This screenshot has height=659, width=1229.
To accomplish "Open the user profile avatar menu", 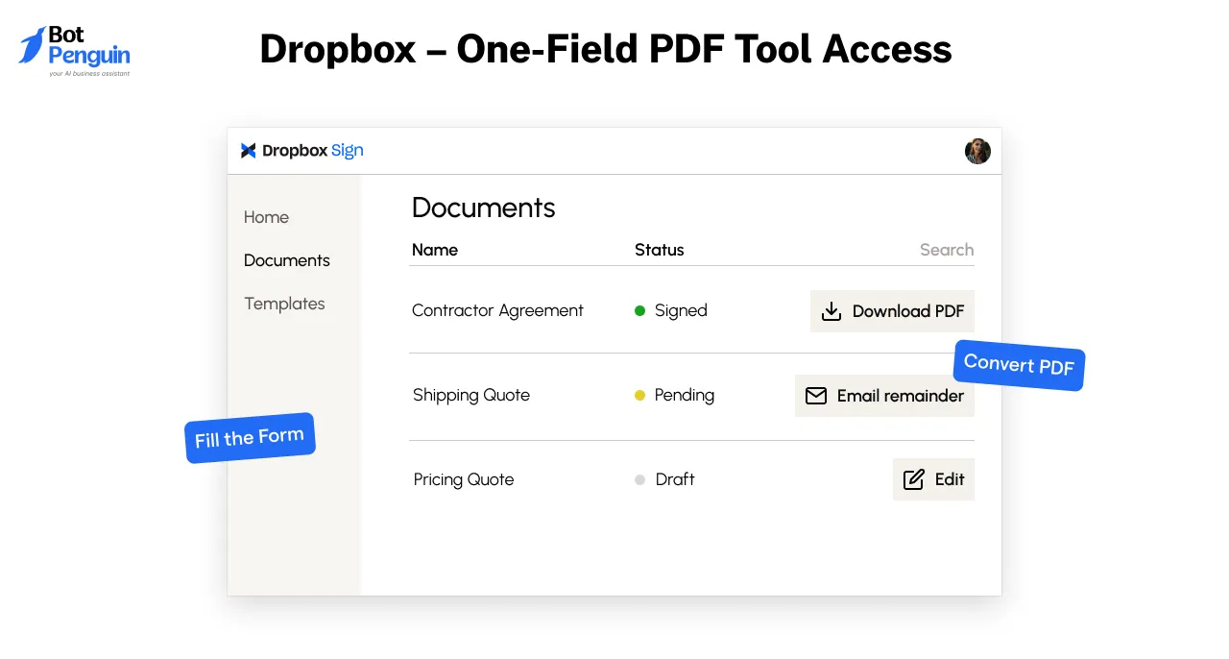I will pyautogui.click(x=977, y=151).
